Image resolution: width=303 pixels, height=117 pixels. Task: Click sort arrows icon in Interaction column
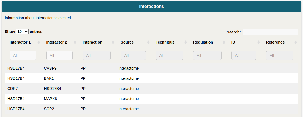[x=113, y=42]
